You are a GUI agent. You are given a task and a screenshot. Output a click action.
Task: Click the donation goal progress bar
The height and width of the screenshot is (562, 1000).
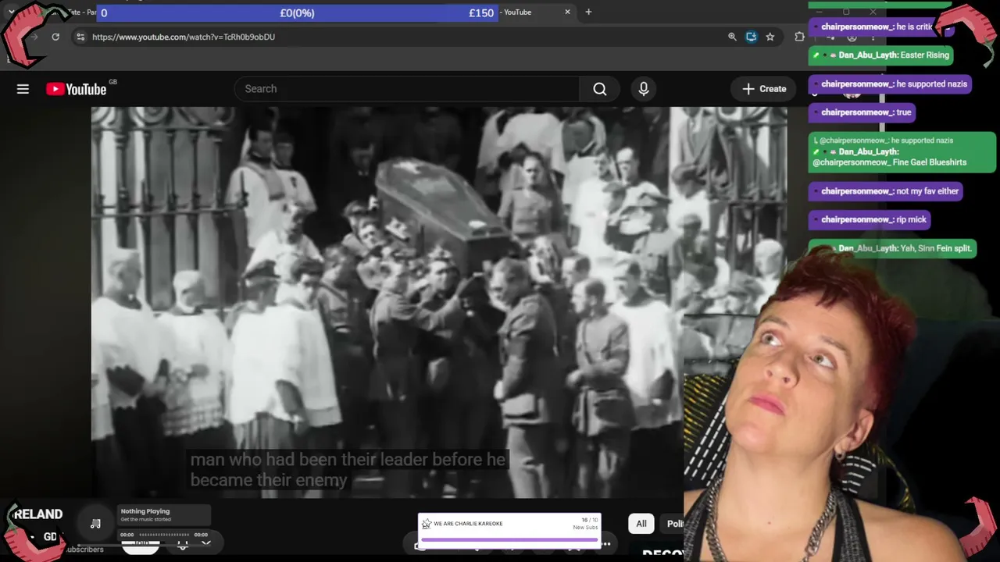(297, 13)
